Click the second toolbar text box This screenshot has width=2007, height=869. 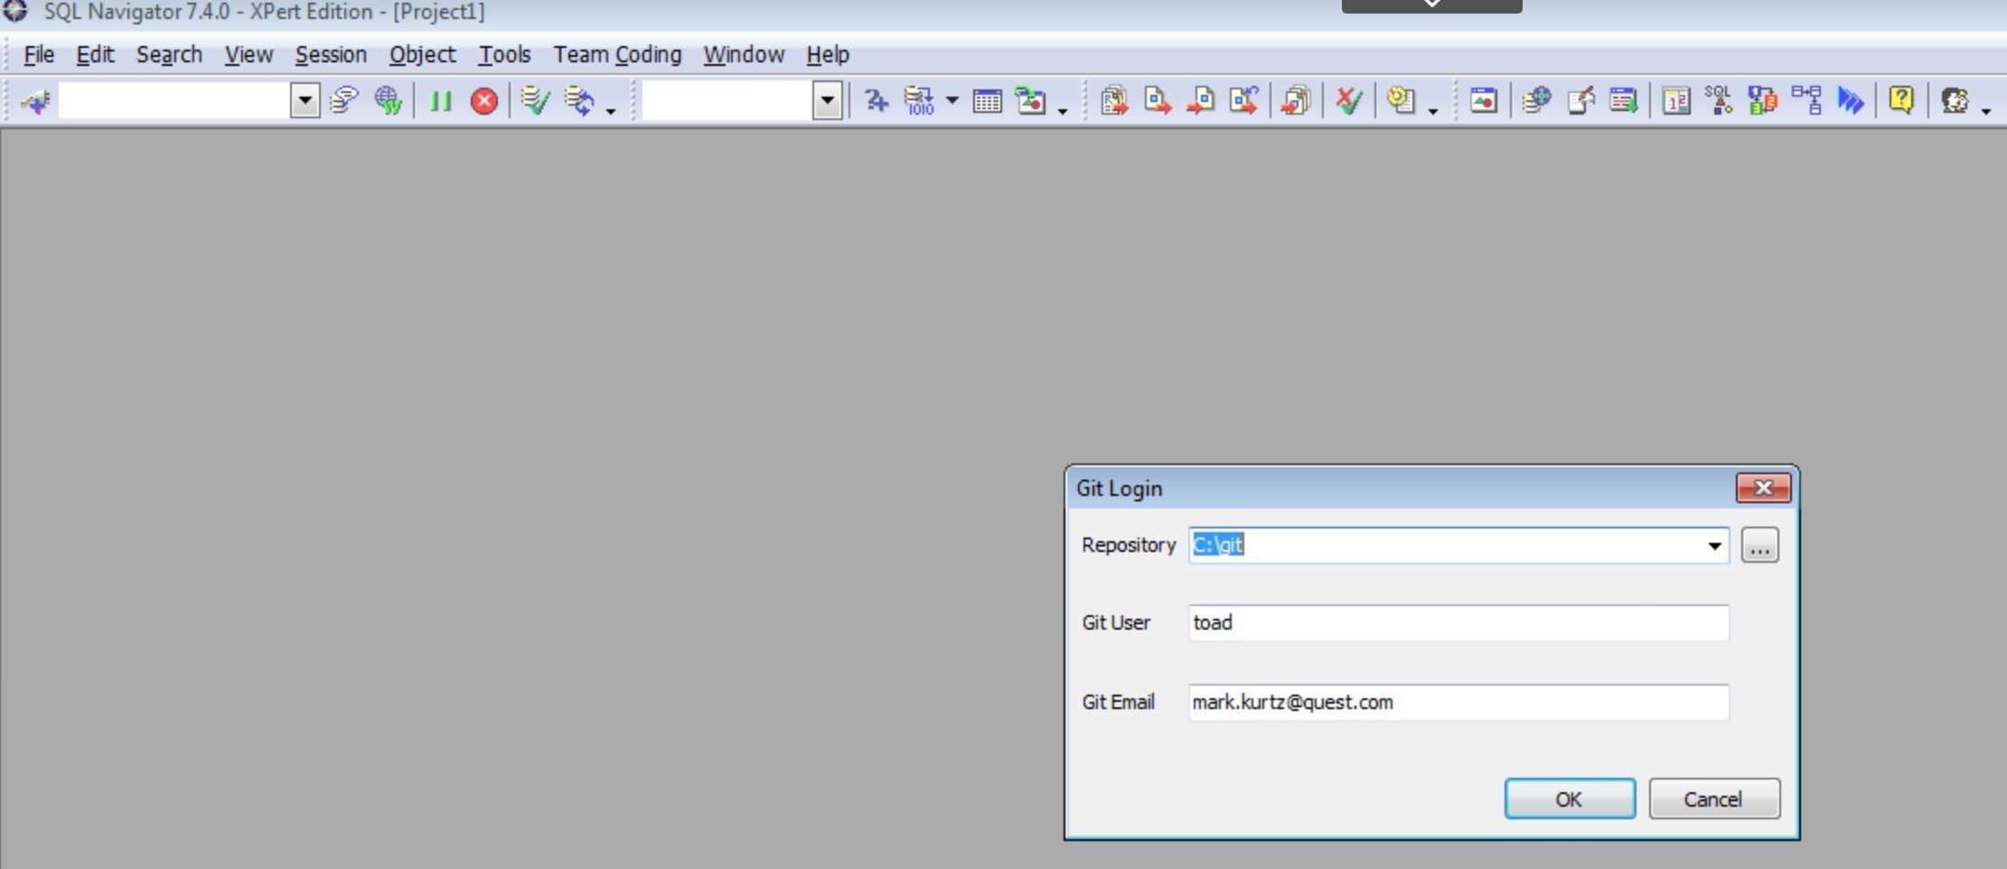(x=727, y=100)
